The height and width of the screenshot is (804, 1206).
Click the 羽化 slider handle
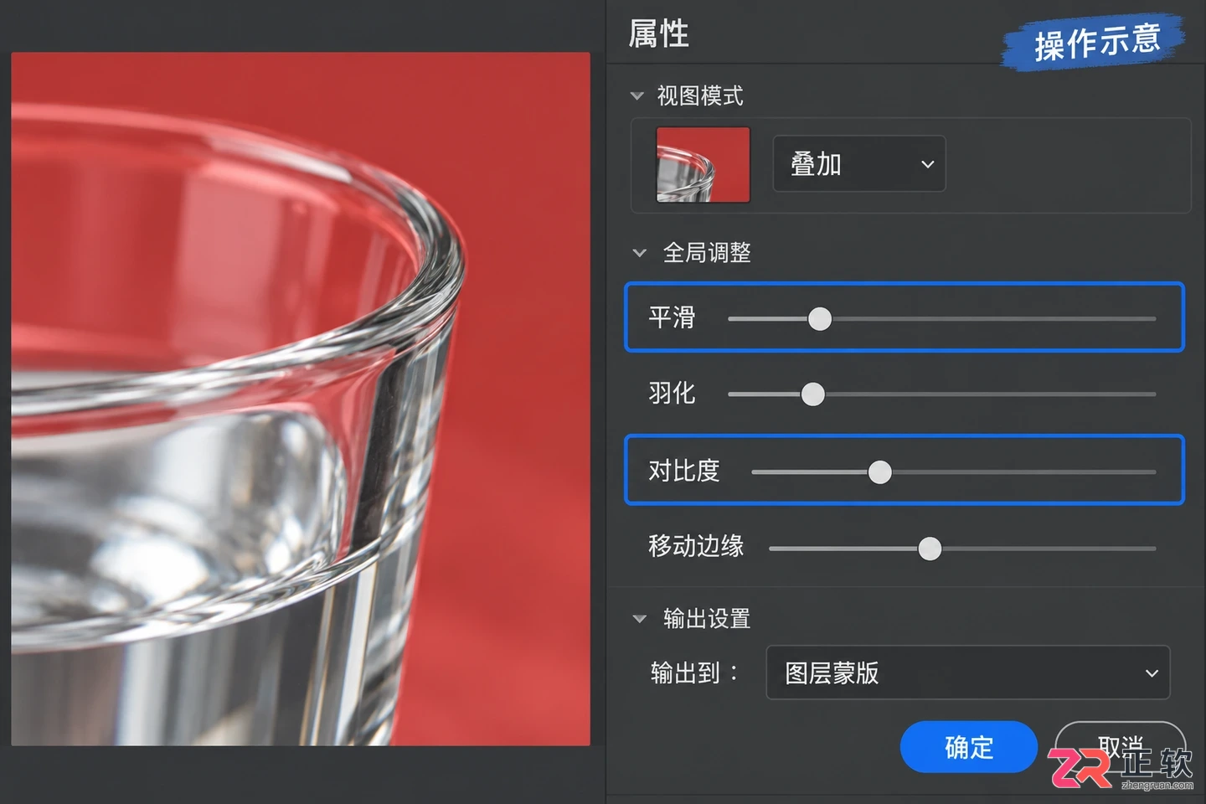(x=812, y=394)
